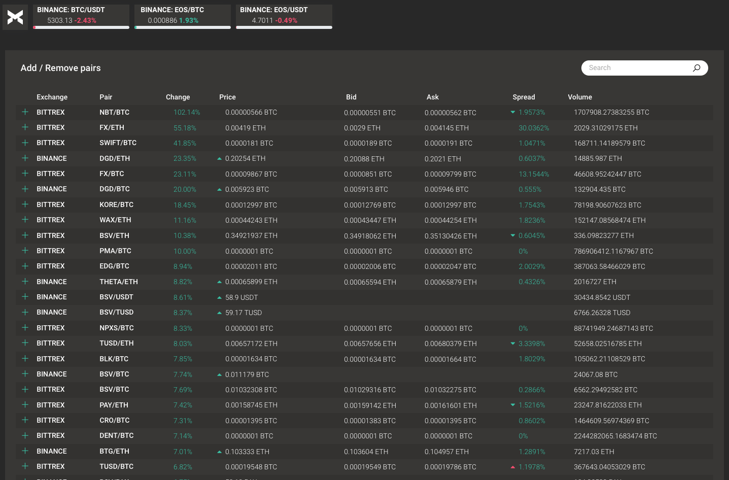Add the BITTREX FX/ETH pair
The image size is (729, 480).
pos(25,127)
